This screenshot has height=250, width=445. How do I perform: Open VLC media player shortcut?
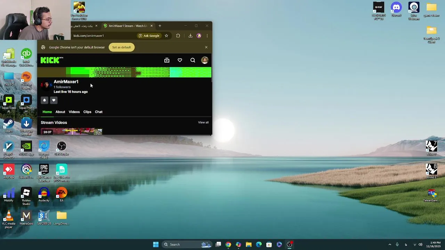(9, 220)
